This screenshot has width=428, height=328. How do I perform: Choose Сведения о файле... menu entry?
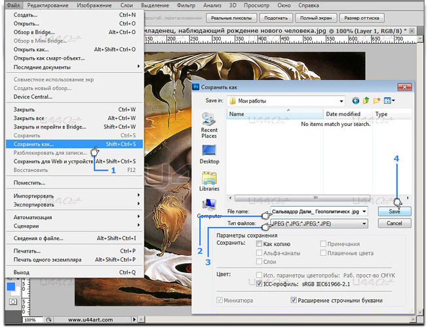coord(74,238)
